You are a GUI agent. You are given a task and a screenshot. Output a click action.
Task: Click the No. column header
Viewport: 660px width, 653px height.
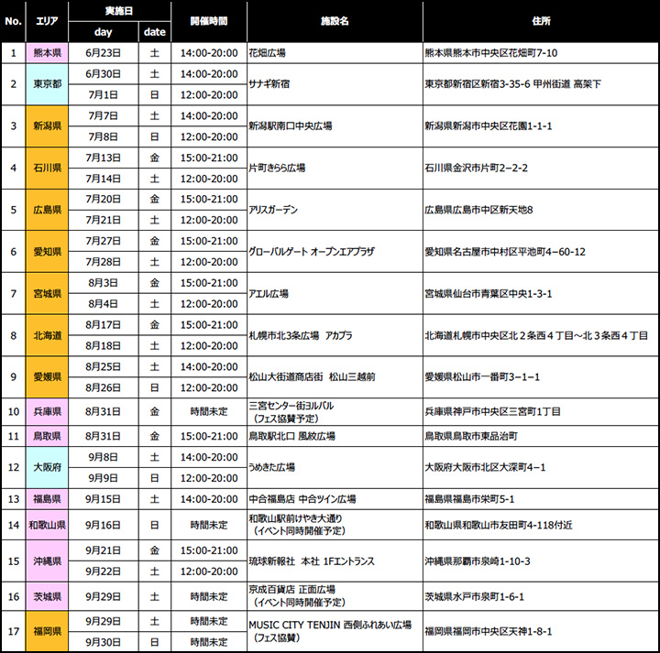(13, 21)
